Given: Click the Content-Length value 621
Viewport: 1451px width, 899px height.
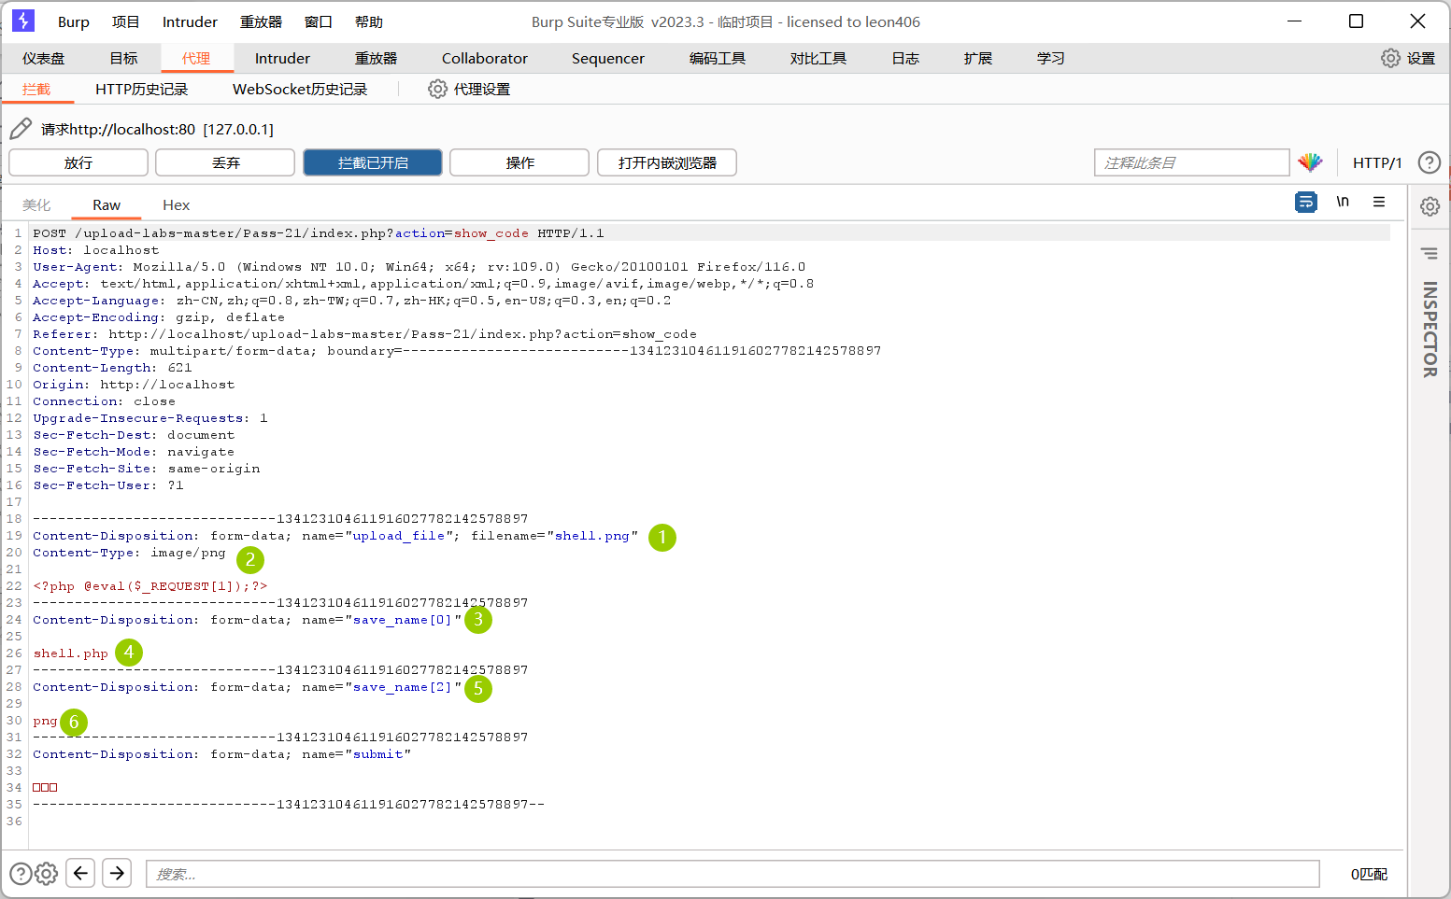Looking at the screenshot, I should tap(180, 368).
